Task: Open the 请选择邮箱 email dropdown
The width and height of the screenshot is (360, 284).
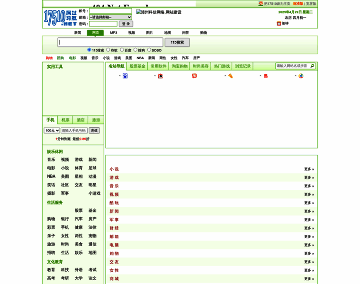Action: coord(110,17)
